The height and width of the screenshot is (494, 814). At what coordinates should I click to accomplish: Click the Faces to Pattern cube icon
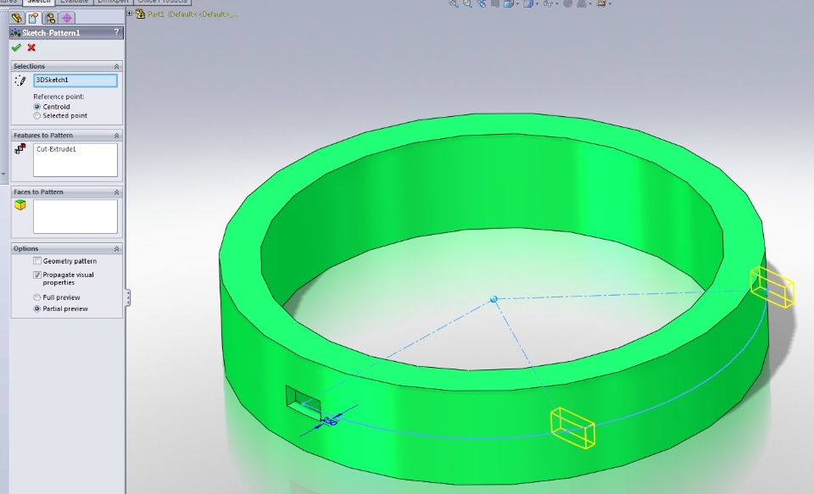[20, 206]
